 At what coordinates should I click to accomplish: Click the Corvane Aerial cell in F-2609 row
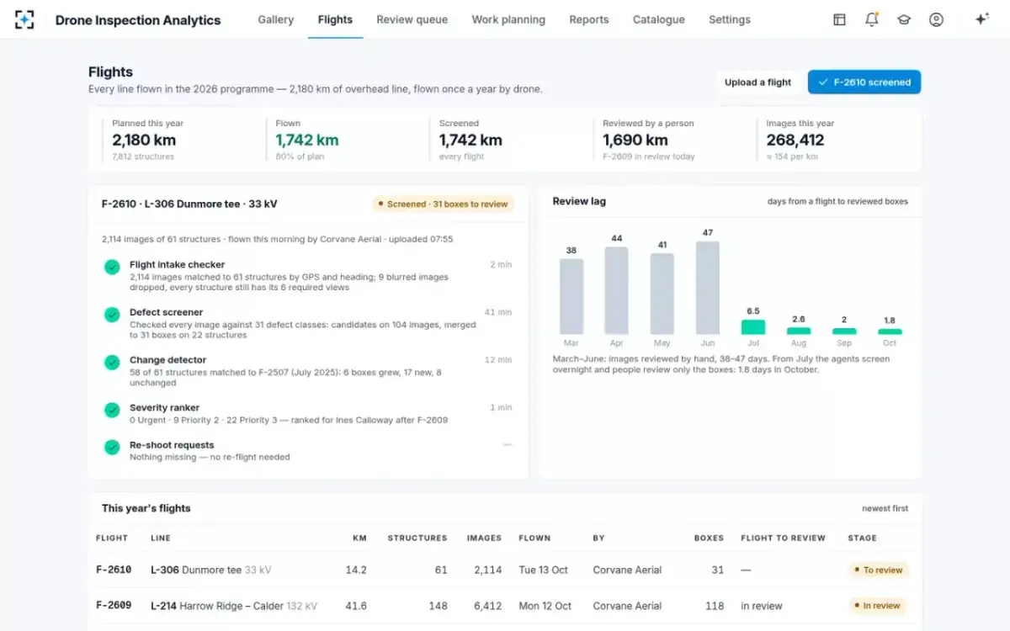pos(627,606)
